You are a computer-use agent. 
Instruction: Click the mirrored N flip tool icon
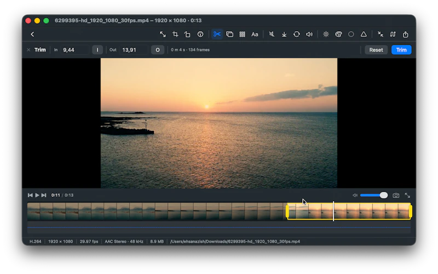click(x=393, y=35)
